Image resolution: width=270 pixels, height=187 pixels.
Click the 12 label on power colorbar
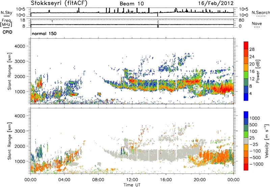tap(252, 79)
